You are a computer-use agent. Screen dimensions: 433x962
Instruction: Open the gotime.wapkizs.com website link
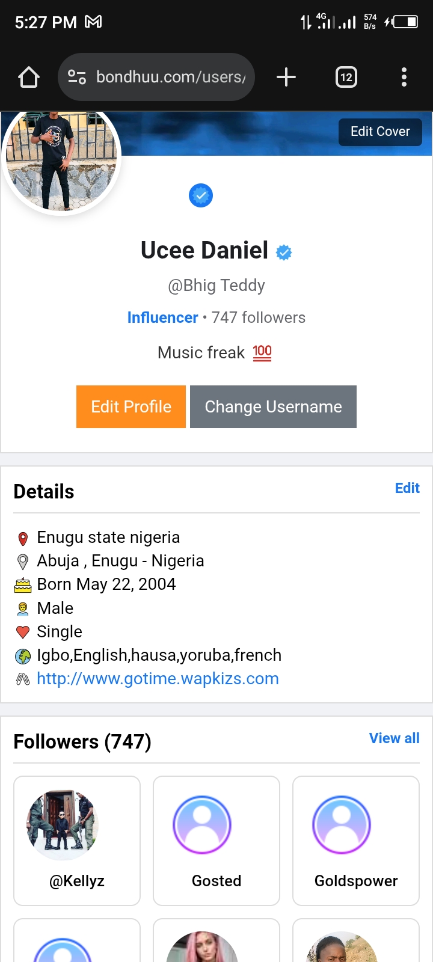[x=158, y=679]
